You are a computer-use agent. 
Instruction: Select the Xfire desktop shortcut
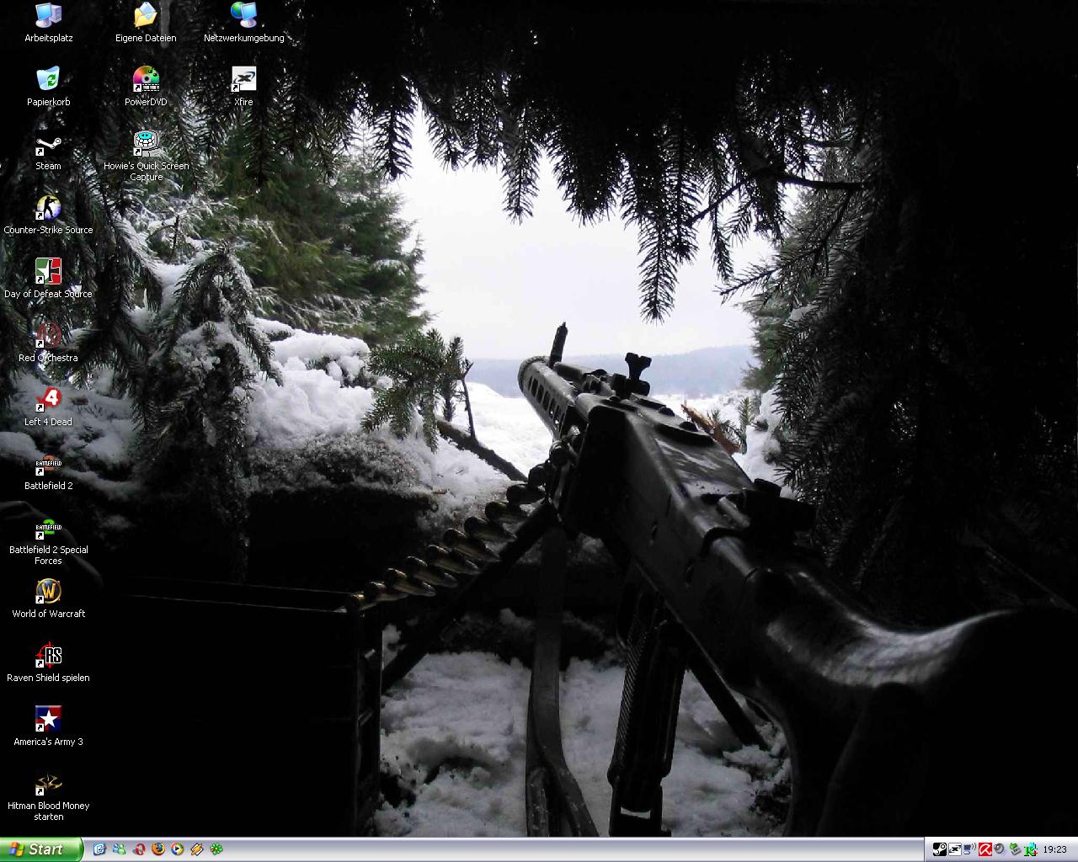coord(243,88)
